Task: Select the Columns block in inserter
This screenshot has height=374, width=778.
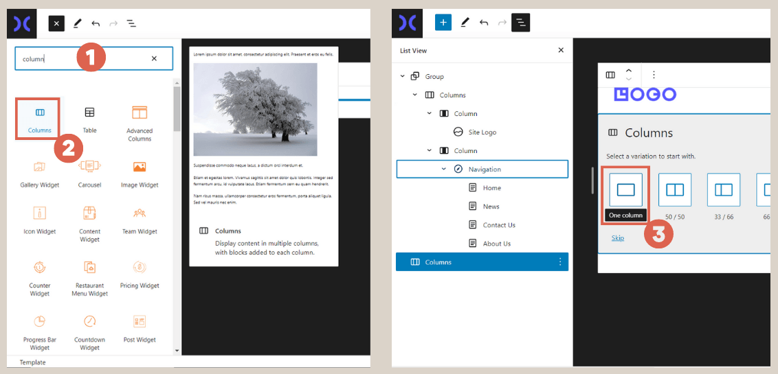Action: pyautogui.click(x=39, y=119)
